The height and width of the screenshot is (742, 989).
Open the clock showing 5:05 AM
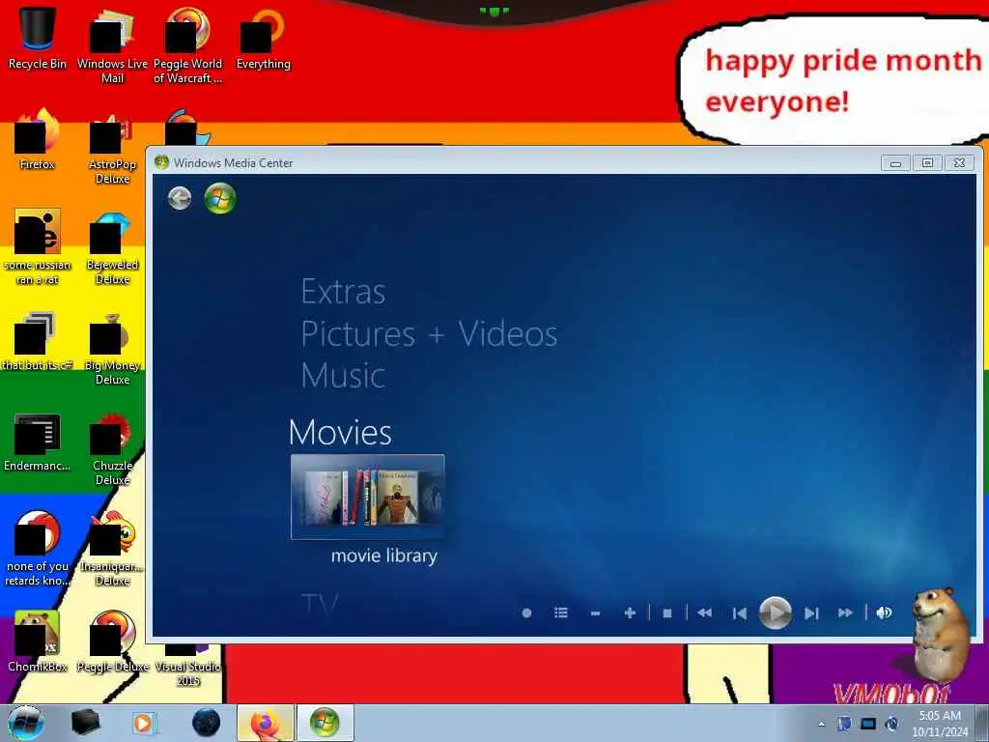(x=940, y=724)
